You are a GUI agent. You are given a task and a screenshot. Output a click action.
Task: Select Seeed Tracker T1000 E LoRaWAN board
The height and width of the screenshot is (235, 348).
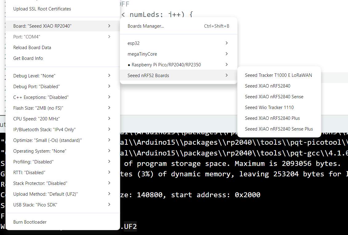click(279, 75)
